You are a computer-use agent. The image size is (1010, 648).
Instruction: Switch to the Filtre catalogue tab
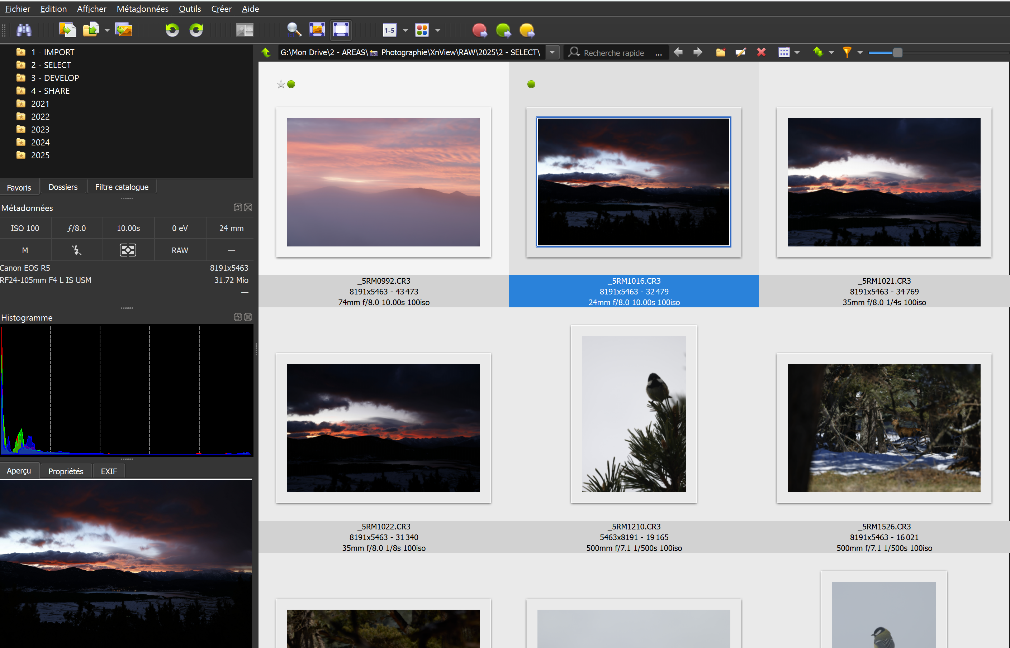coord(122,187)
